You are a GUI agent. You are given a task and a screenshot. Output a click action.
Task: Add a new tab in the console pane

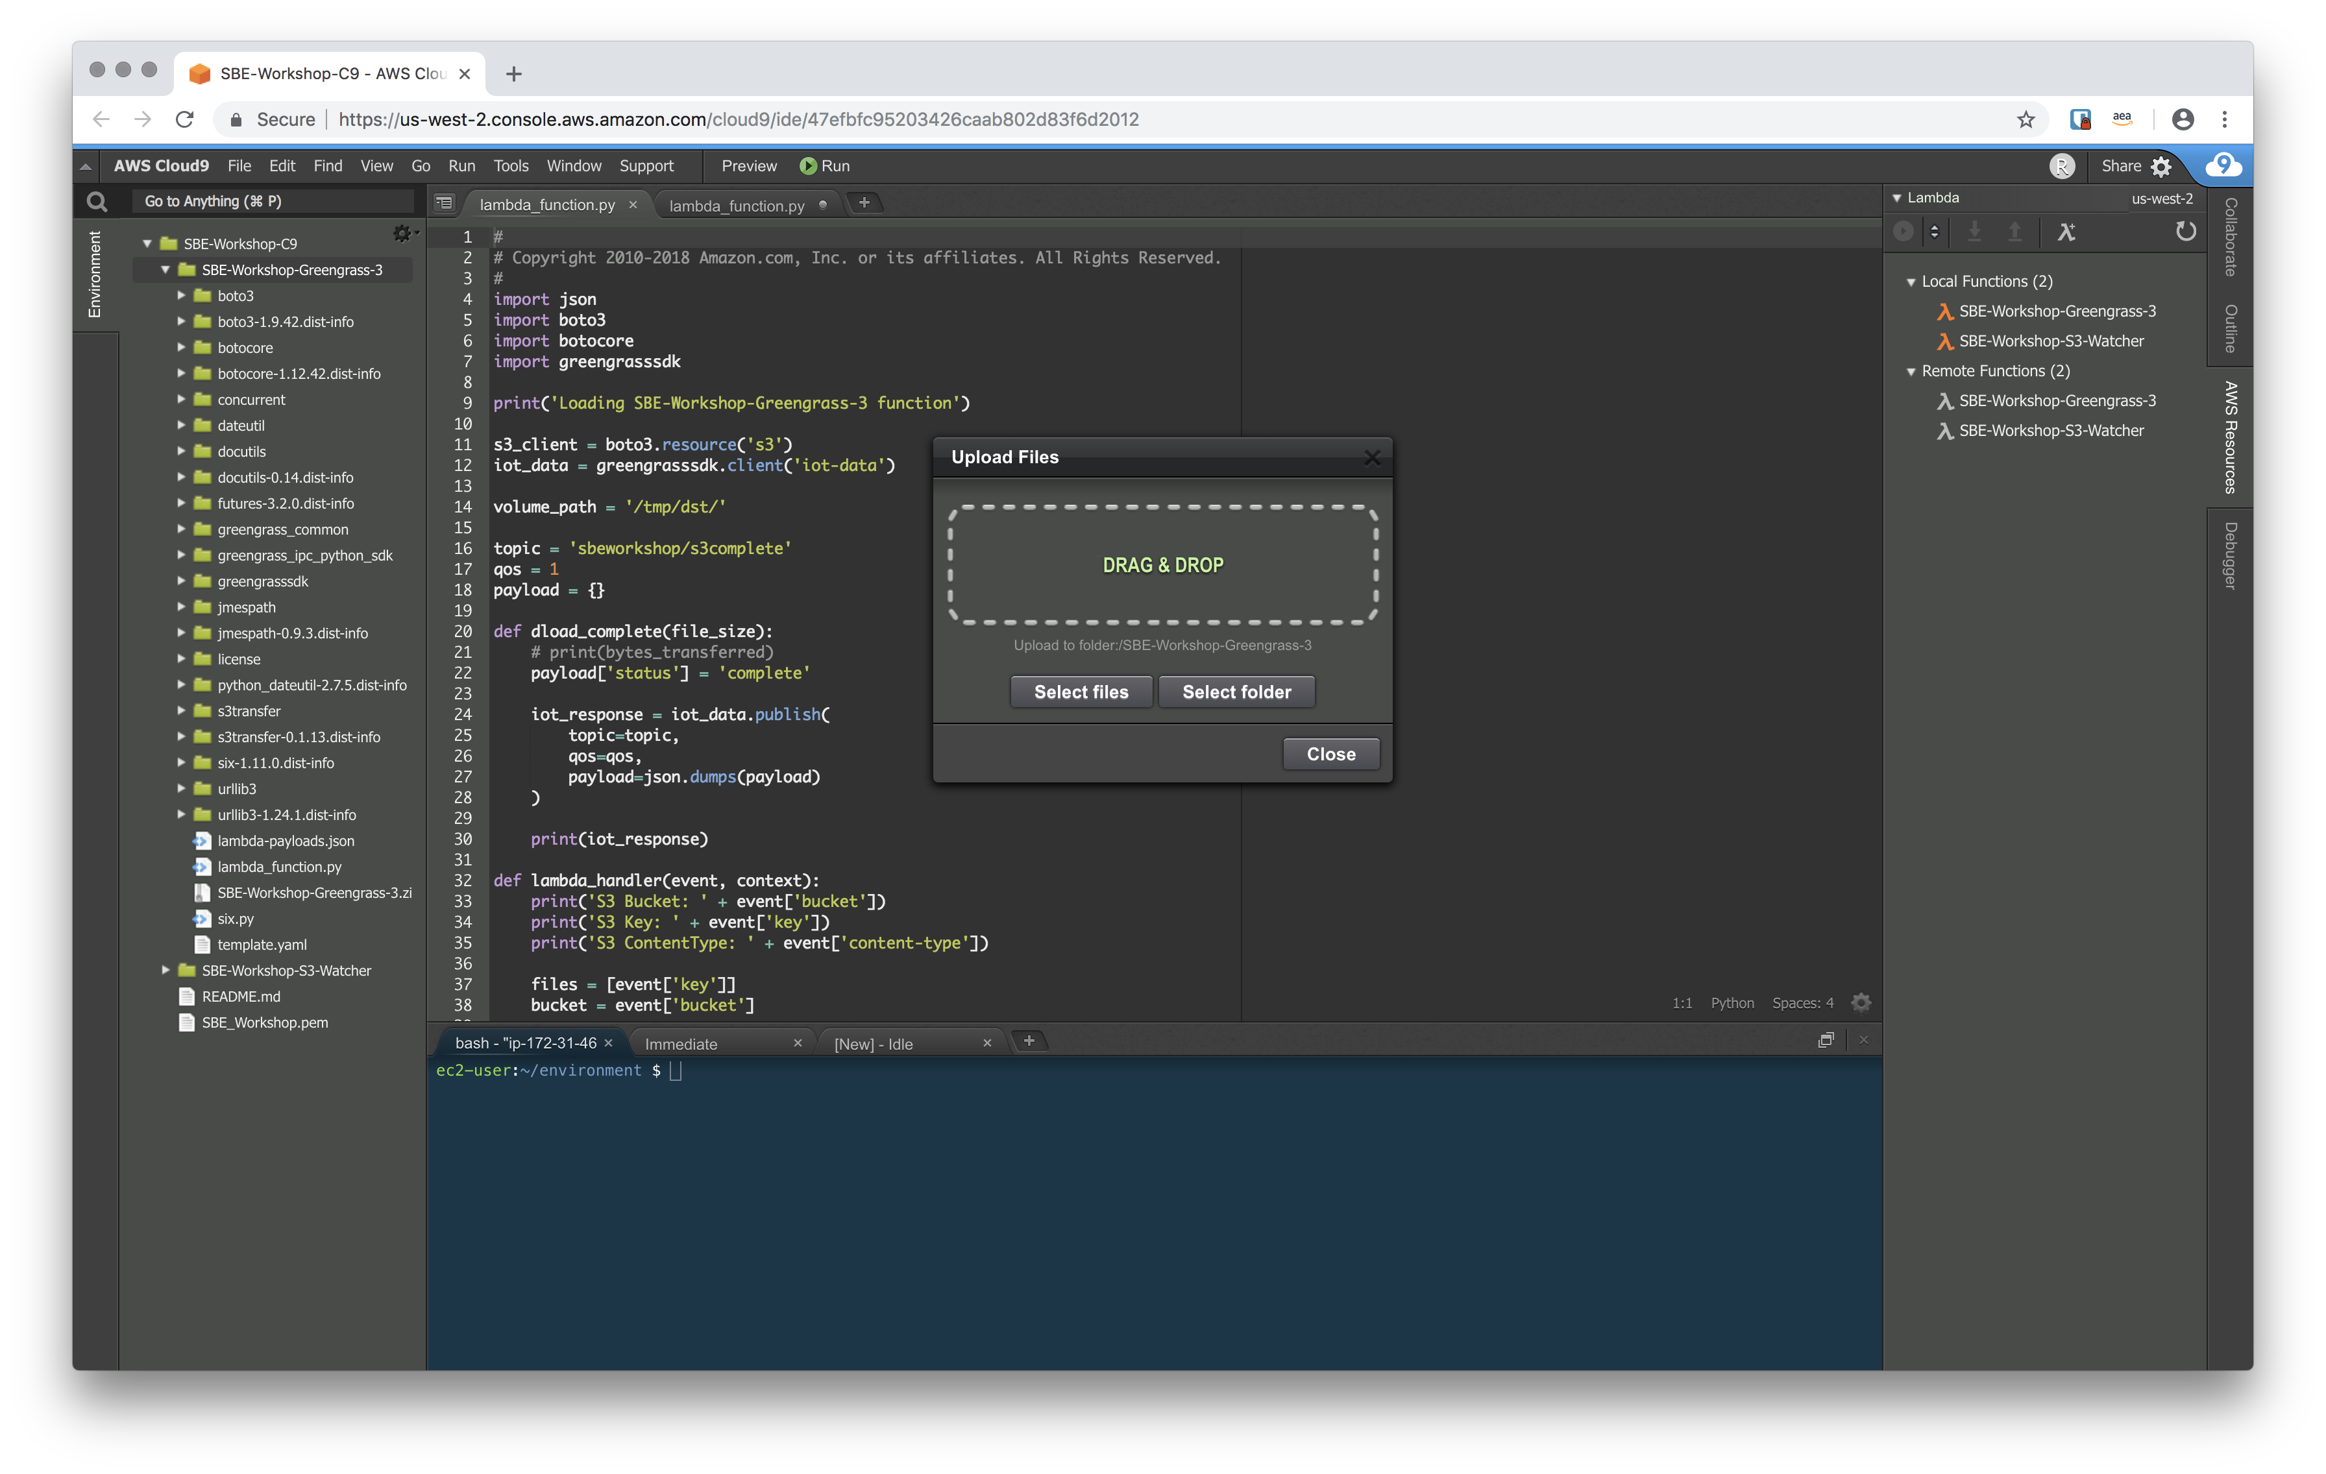[x=1029, y=1041]
